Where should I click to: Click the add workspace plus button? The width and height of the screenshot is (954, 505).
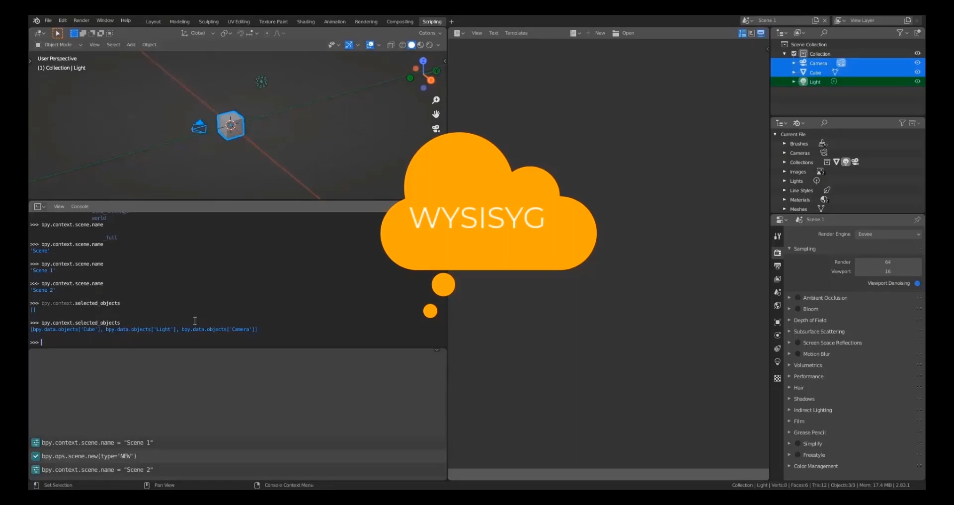click(x=451, y=22)
